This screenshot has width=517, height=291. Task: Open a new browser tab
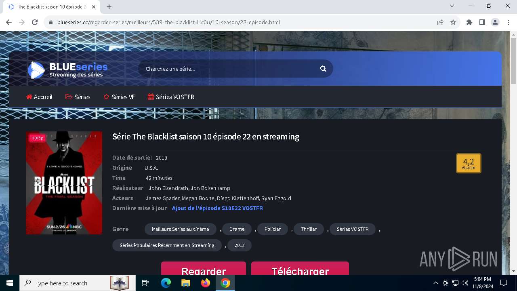tap(109, 7)
